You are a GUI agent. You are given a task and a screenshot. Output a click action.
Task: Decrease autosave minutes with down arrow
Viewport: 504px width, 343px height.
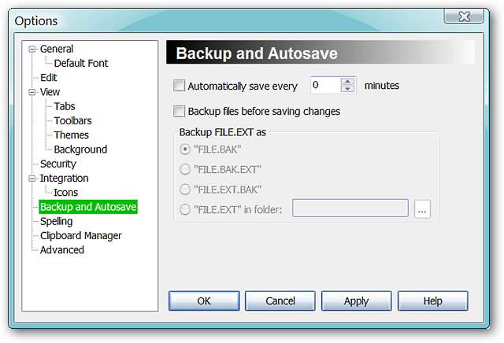click(x=347, y=89)
